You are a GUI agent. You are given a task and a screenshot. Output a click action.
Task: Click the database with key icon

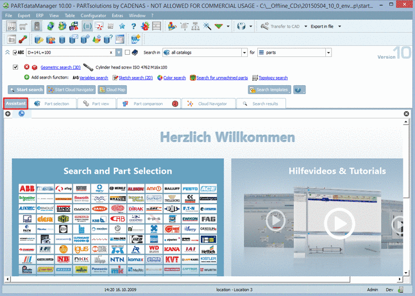click(x=39, y=39)
